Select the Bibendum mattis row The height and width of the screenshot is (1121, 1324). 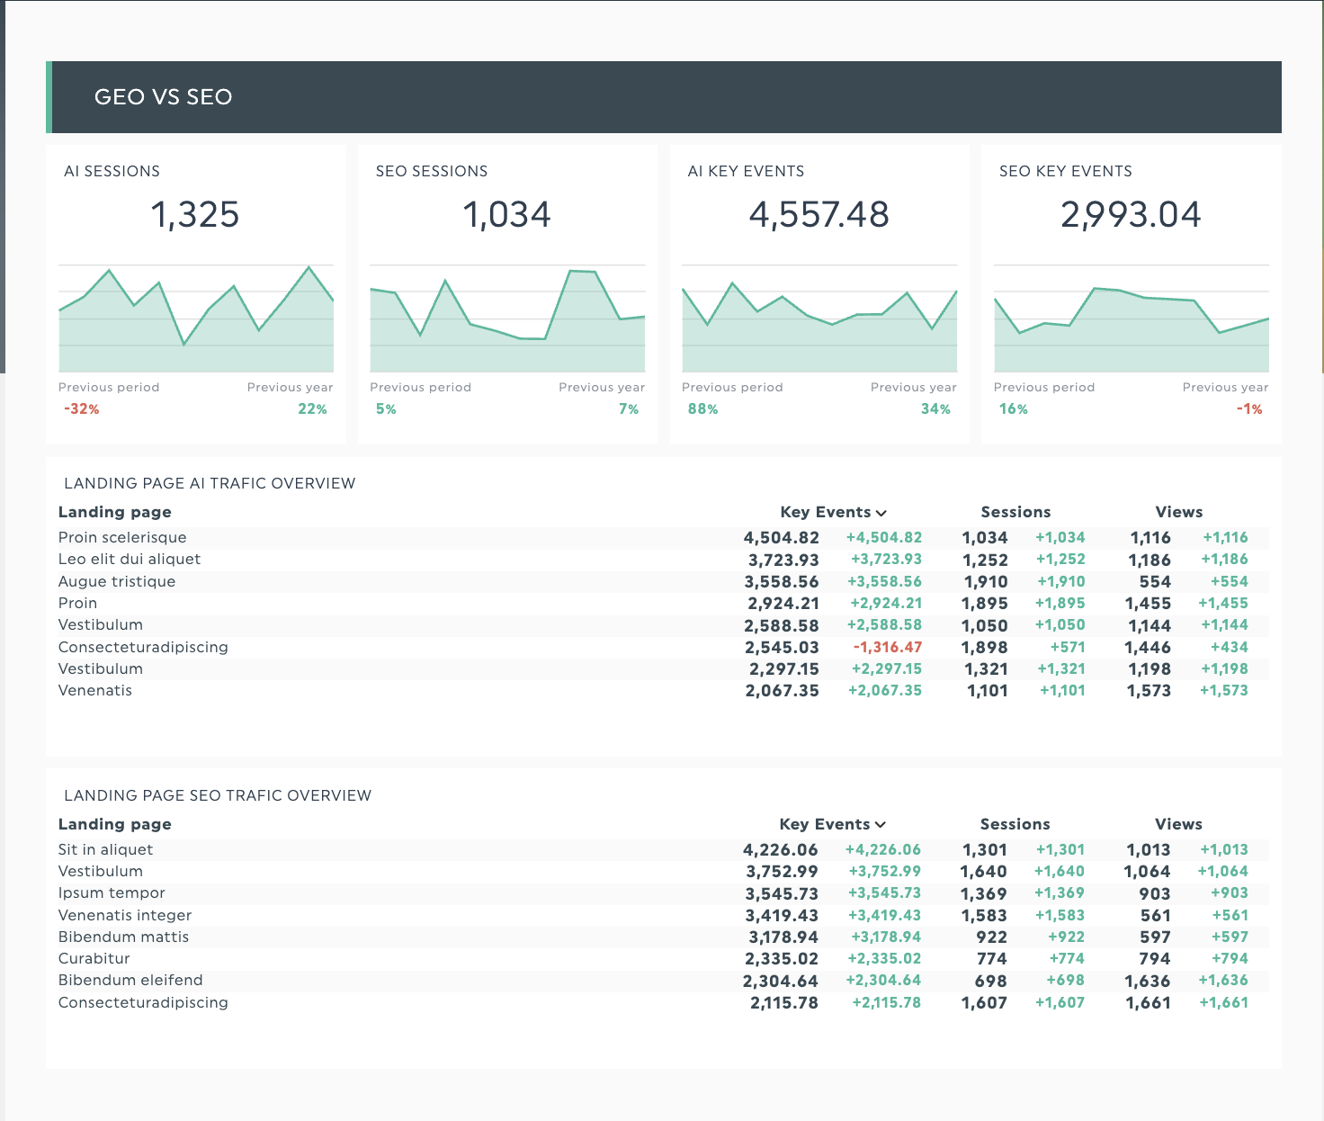click(123, 937)
